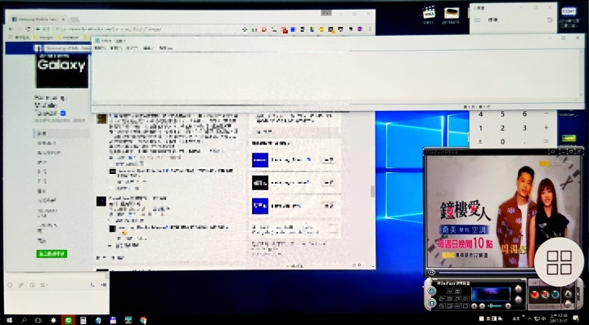The image size is (589, 325).
Task: Click the Facebook search field
Action: click(68, 48)
